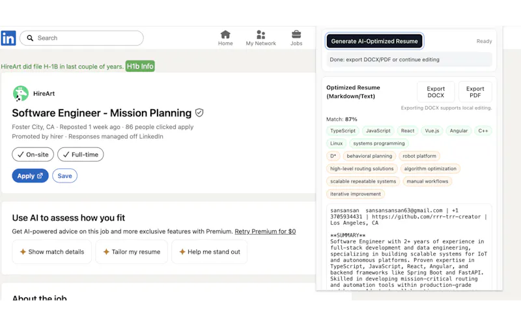
Task: Click the Match: 87% score text
Action: pos(341,119)
